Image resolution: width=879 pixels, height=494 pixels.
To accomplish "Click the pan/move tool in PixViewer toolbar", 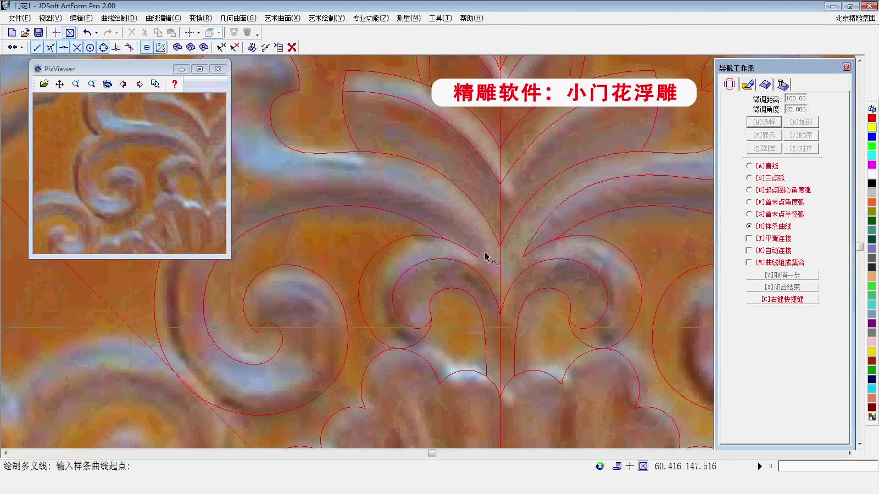I will point(59,84).
